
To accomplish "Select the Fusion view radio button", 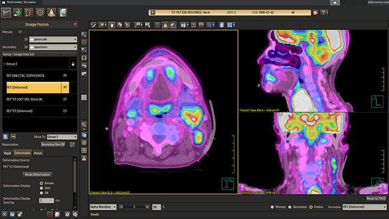I will pos(311,207).
